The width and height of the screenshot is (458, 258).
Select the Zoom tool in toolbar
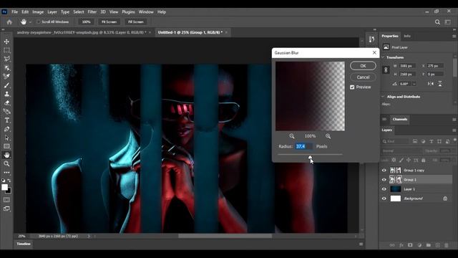point(6,164)
